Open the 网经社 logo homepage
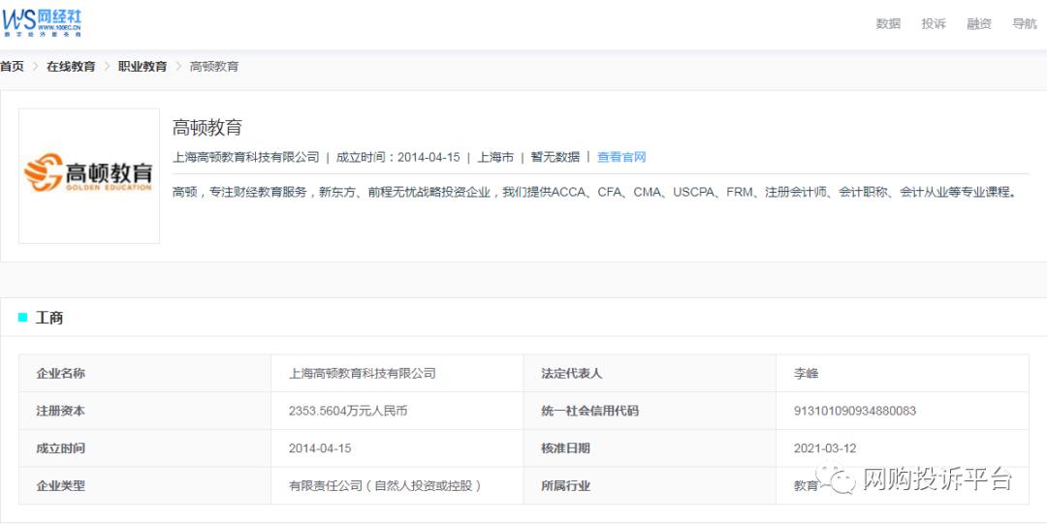This screenshot has height=524, width=1047. tap(42, 22)
